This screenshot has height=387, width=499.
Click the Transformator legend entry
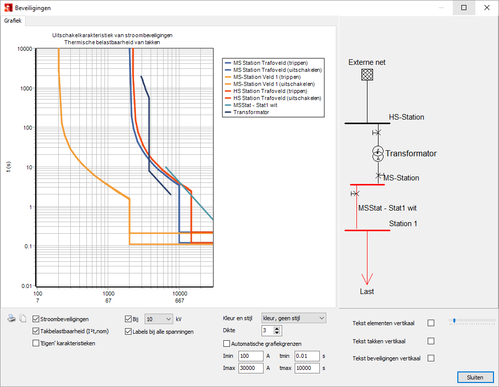(251, 112)
